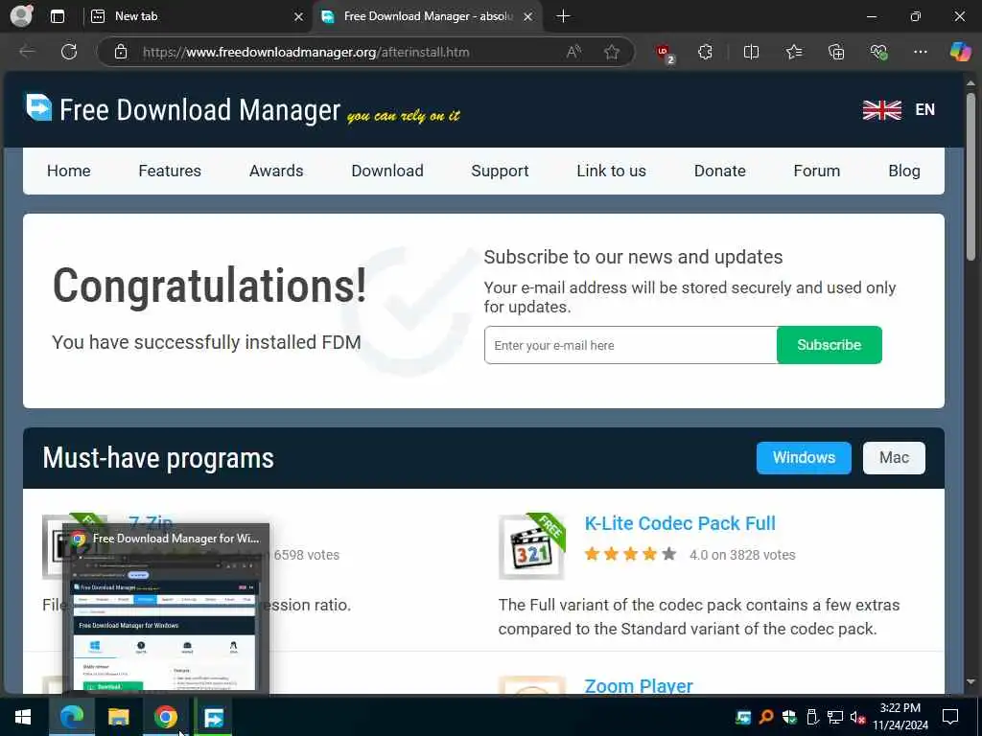Click the Free Download Manager site logo

click(x=243, y=110)
